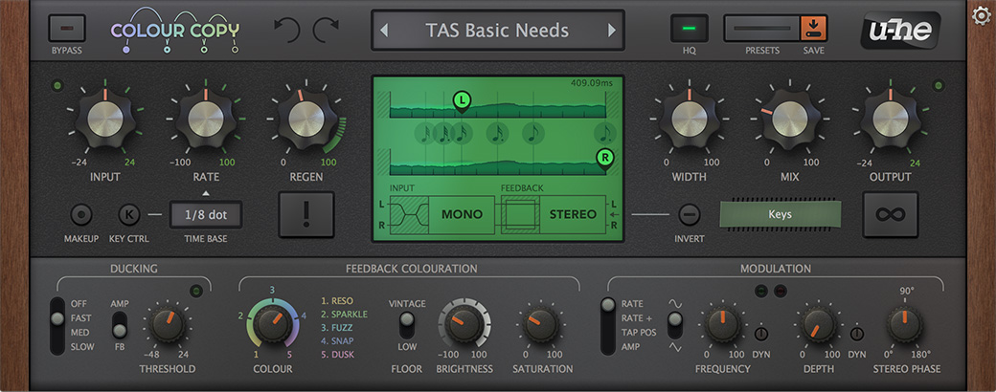Click the orange Save preset icon
The height and width of the screenshot is (392, 996).
[813, 29]
